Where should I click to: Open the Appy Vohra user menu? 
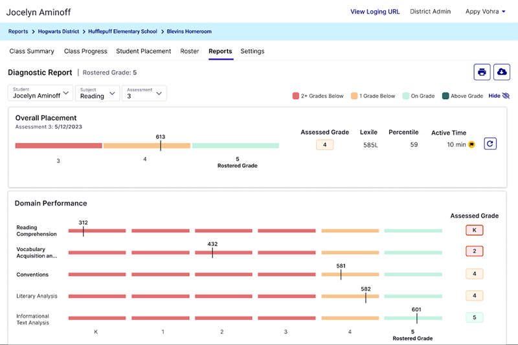click(486, 12)
